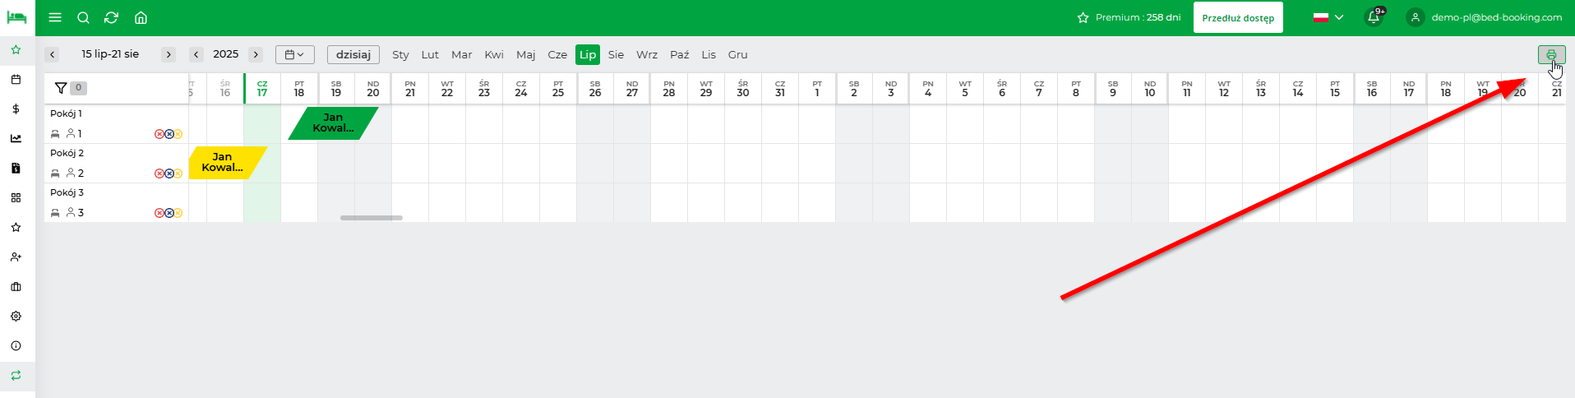This screenshot has height=398, width=1575.
Task: Go to the home icon
Action: coord(141,17)
